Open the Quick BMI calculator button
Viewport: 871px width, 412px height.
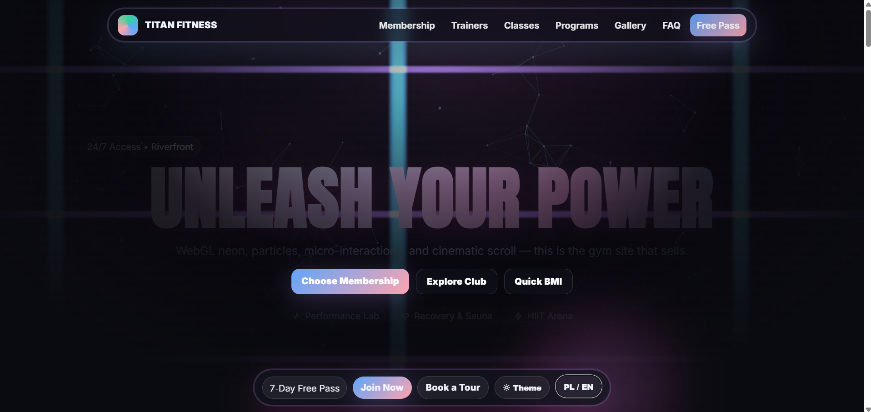538,281
